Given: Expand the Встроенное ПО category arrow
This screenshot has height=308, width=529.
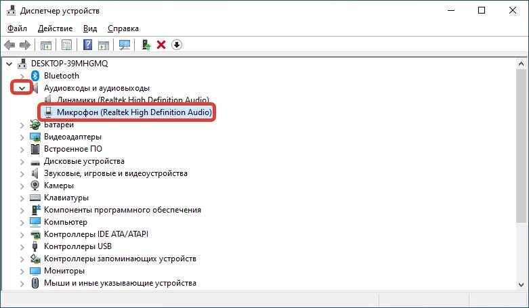Looking at the screenshot, I should [22, 150].
